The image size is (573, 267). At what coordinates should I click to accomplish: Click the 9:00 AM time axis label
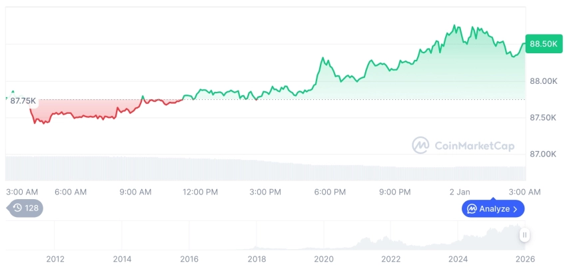[135, 192]
